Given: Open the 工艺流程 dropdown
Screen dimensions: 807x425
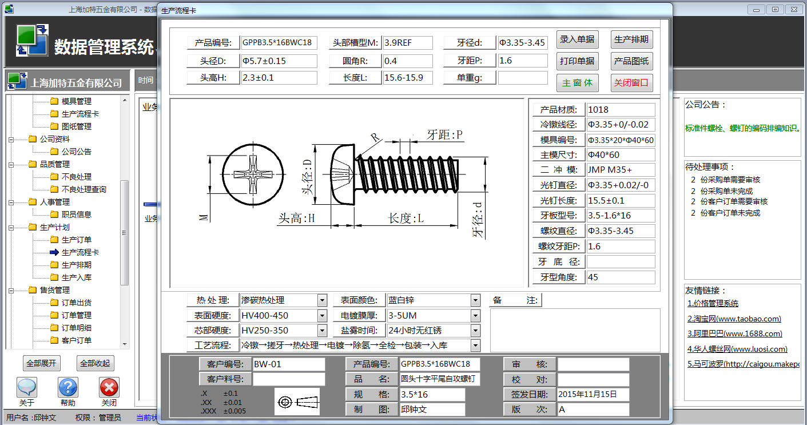Looking at the screenshot, I should coord(475,345).
